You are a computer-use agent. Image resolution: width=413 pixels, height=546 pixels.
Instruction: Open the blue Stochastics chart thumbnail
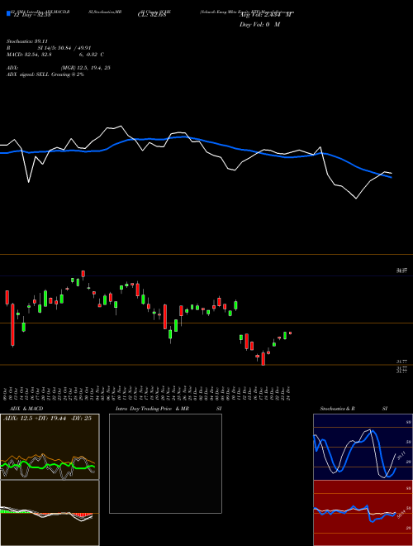[x=363, y=447]
